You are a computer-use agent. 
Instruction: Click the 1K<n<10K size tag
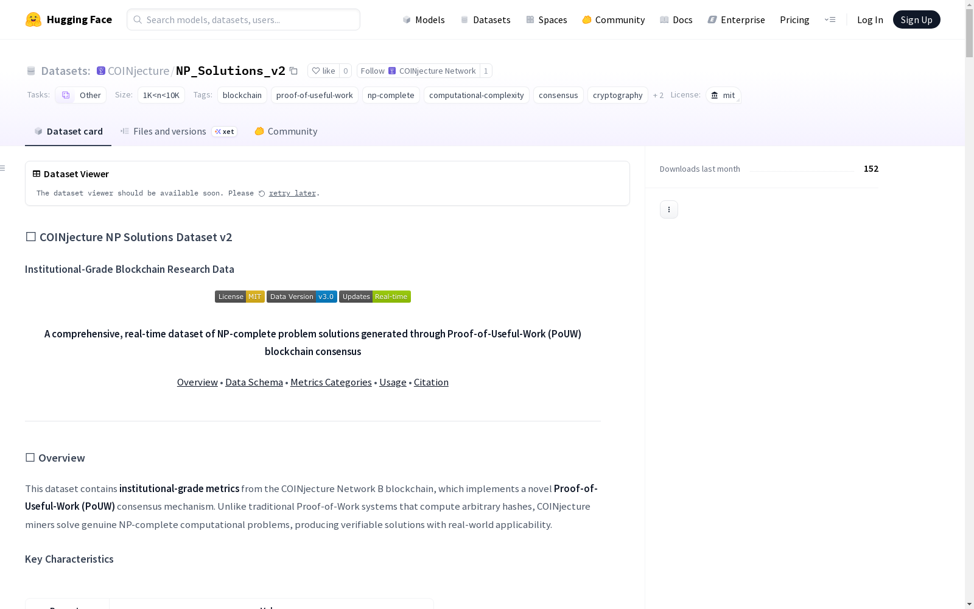(161, 95)
